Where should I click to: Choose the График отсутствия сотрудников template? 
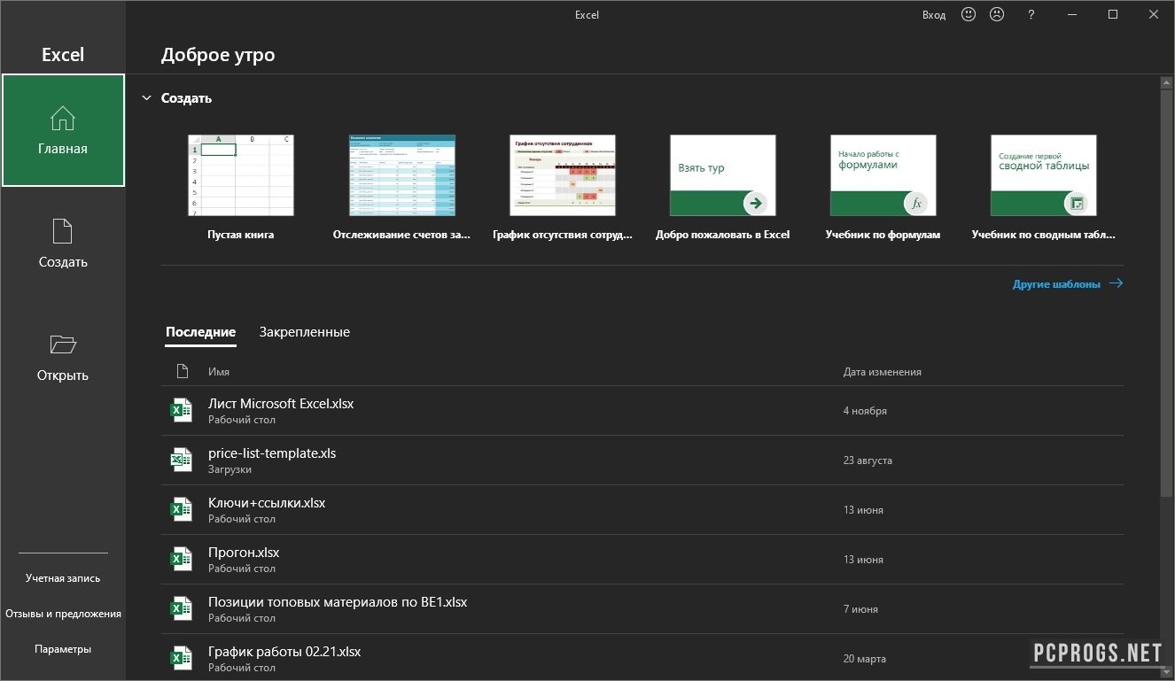click(563, 189)
